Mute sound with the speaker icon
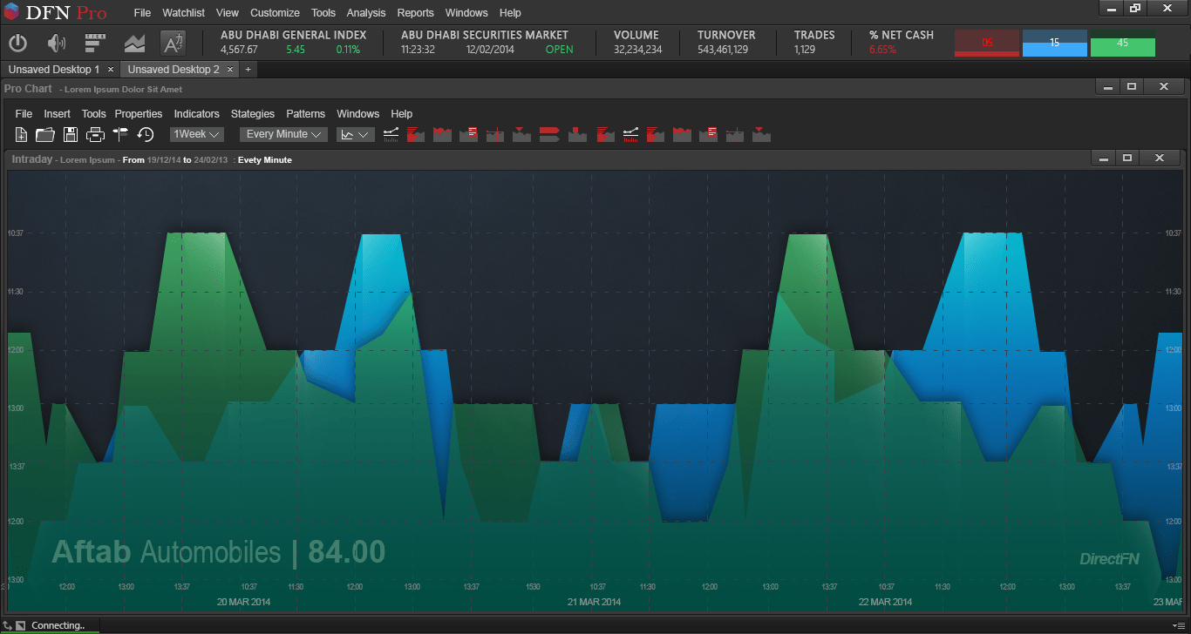1191x634 pixels. tap(57, 43)
